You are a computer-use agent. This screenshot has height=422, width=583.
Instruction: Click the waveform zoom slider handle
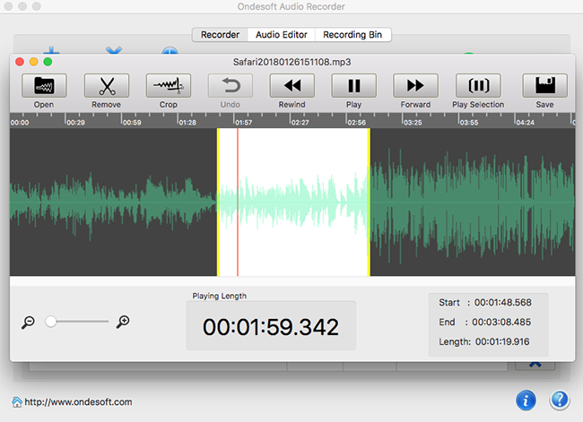51,322
